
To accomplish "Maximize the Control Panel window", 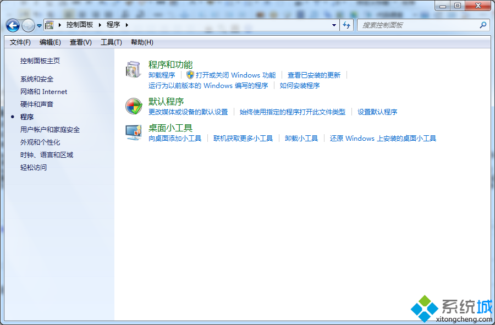I will (458, 5).
